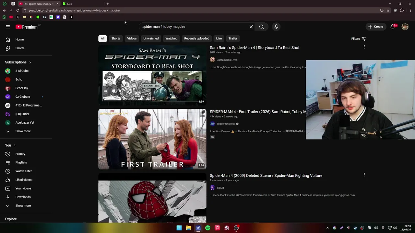Image resolution: width=415 pixels, height=233 pixels.
Task: Open YouTube notifications bell
Action: tap(393, 27)
